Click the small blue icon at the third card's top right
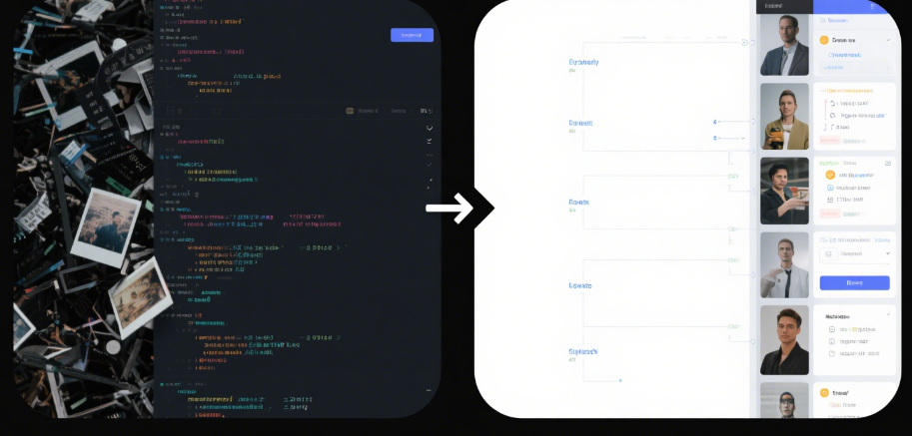Viewport: 912px width, 436px height. coord(887,162)
